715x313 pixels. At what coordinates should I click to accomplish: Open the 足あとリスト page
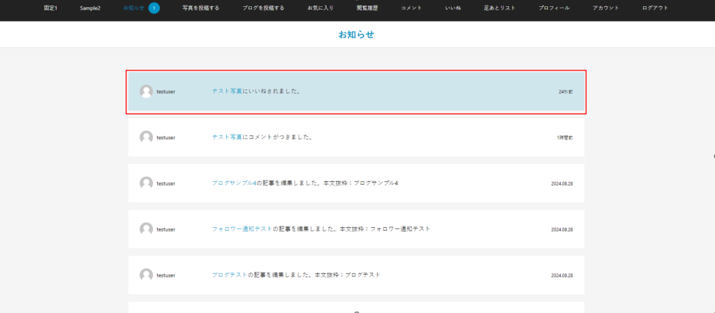499,8
